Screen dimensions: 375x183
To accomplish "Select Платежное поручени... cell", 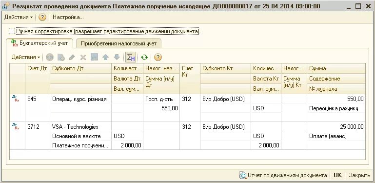I will [81, 145].
